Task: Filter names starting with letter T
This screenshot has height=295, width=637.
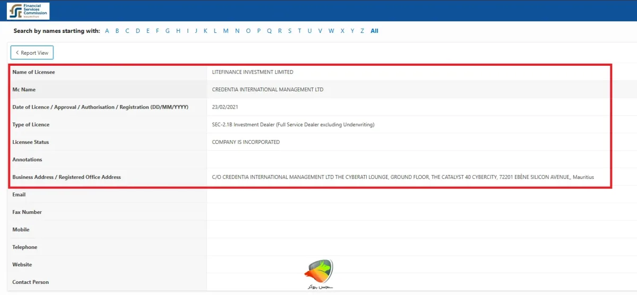Action: tap(299, 31)
